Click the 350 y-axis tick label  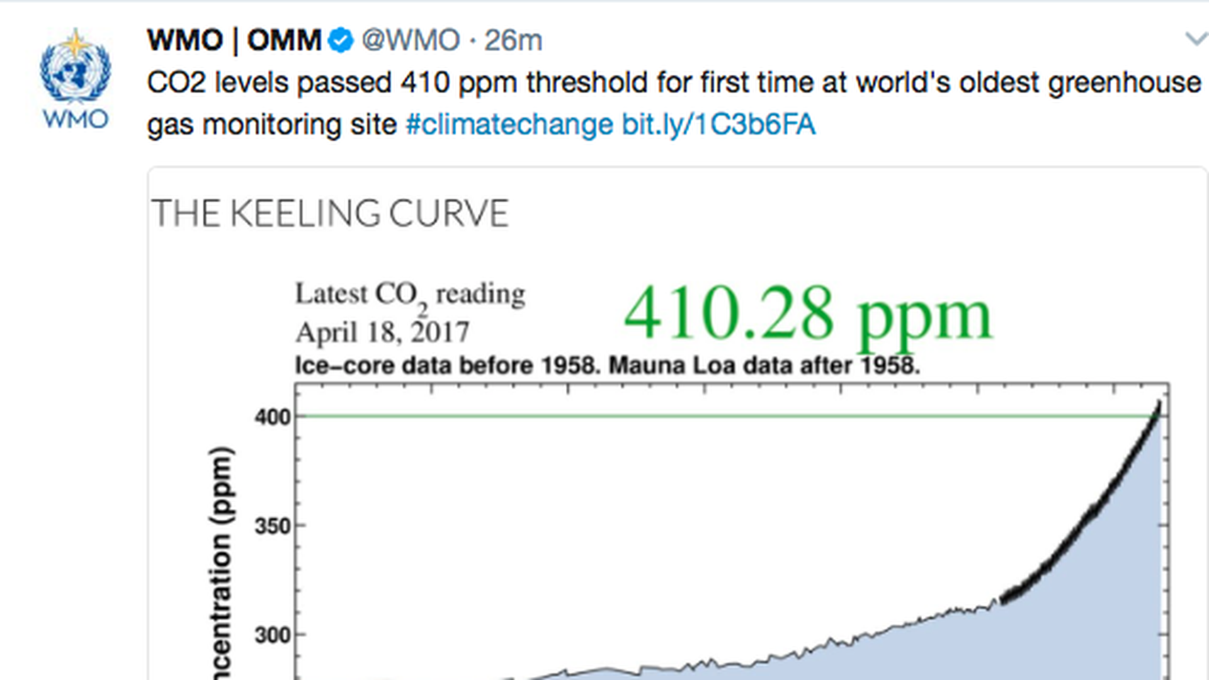click(x=273, y=526)
